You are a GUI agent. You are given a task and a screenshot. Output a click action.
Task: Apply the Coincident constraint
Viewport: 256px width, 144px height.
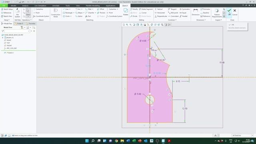(173, 16)
